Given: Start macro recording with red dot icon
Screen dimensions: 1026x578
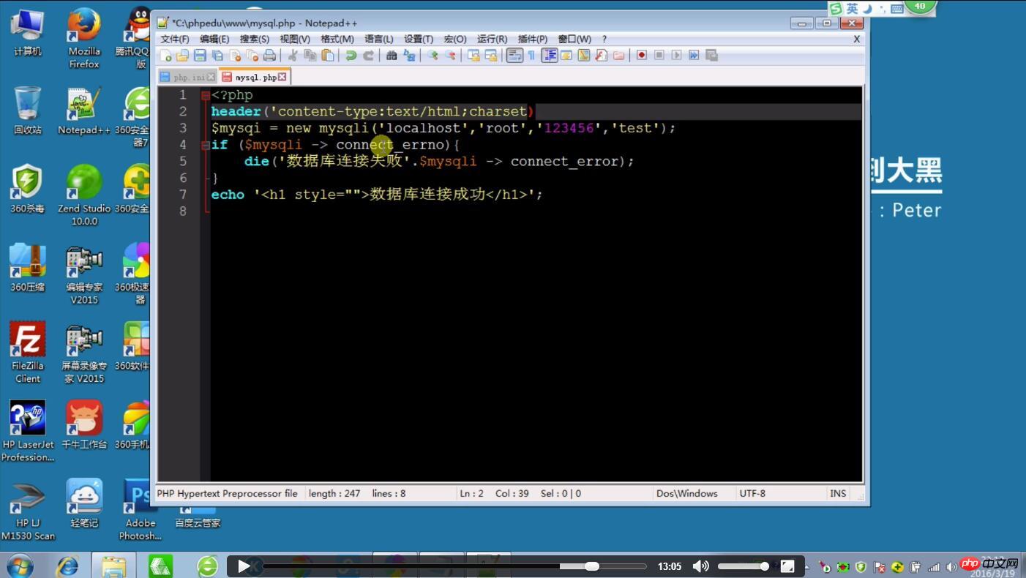Looking at the screenshot, I should tap(642, 55).
